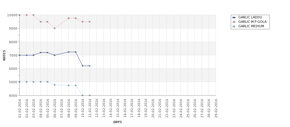Select GARLIC M P GOLA point on 08-02-2016
The image size is (290, 127).
tap(69, 18)
